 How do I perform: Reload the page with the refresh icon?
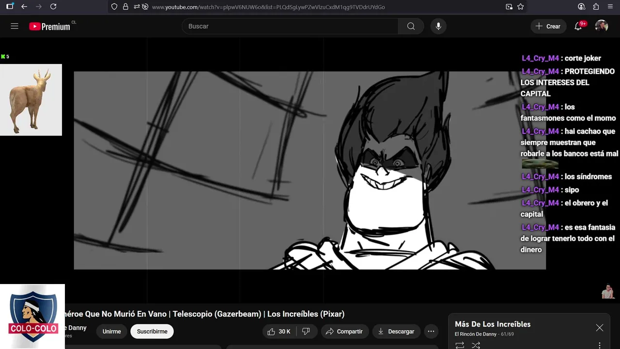[x=53, y=7]
